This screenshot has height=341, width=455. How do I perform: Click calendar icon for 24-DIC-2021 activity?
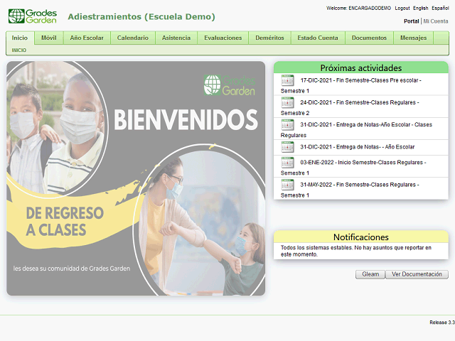(x=287, y=102)
